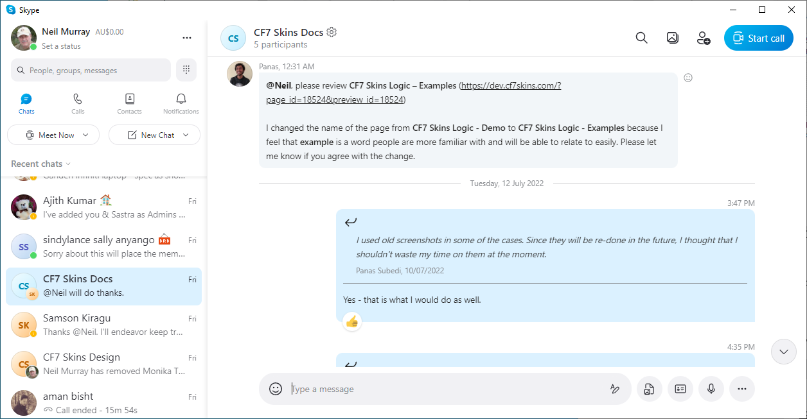Start a call in the group
The height and width of the screenshot is (419, 807).
tap(758, 38)
